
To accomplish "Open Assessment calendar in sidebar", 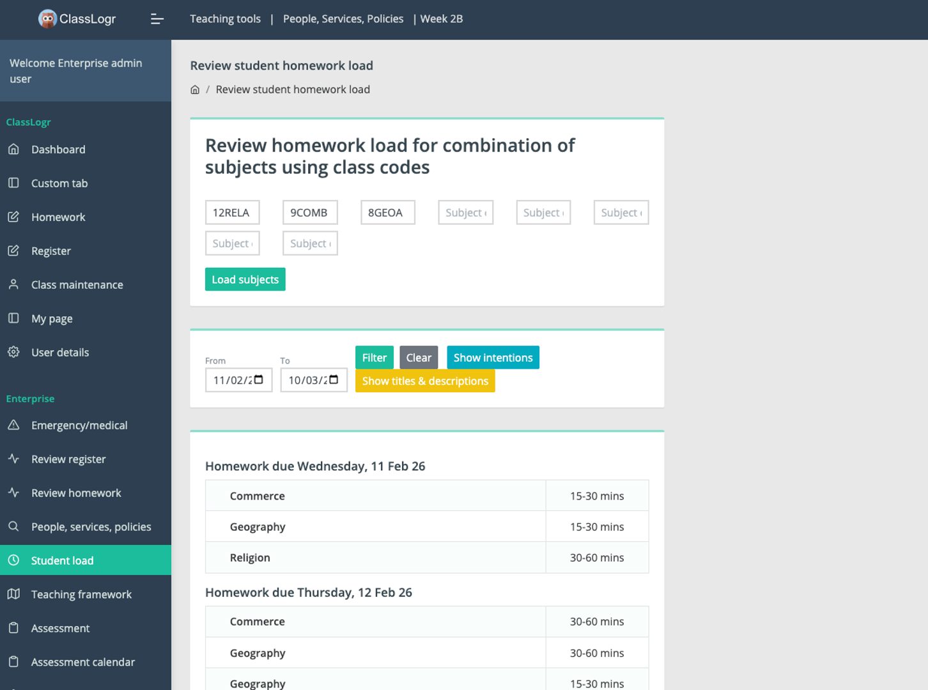I will click(83, 662).
